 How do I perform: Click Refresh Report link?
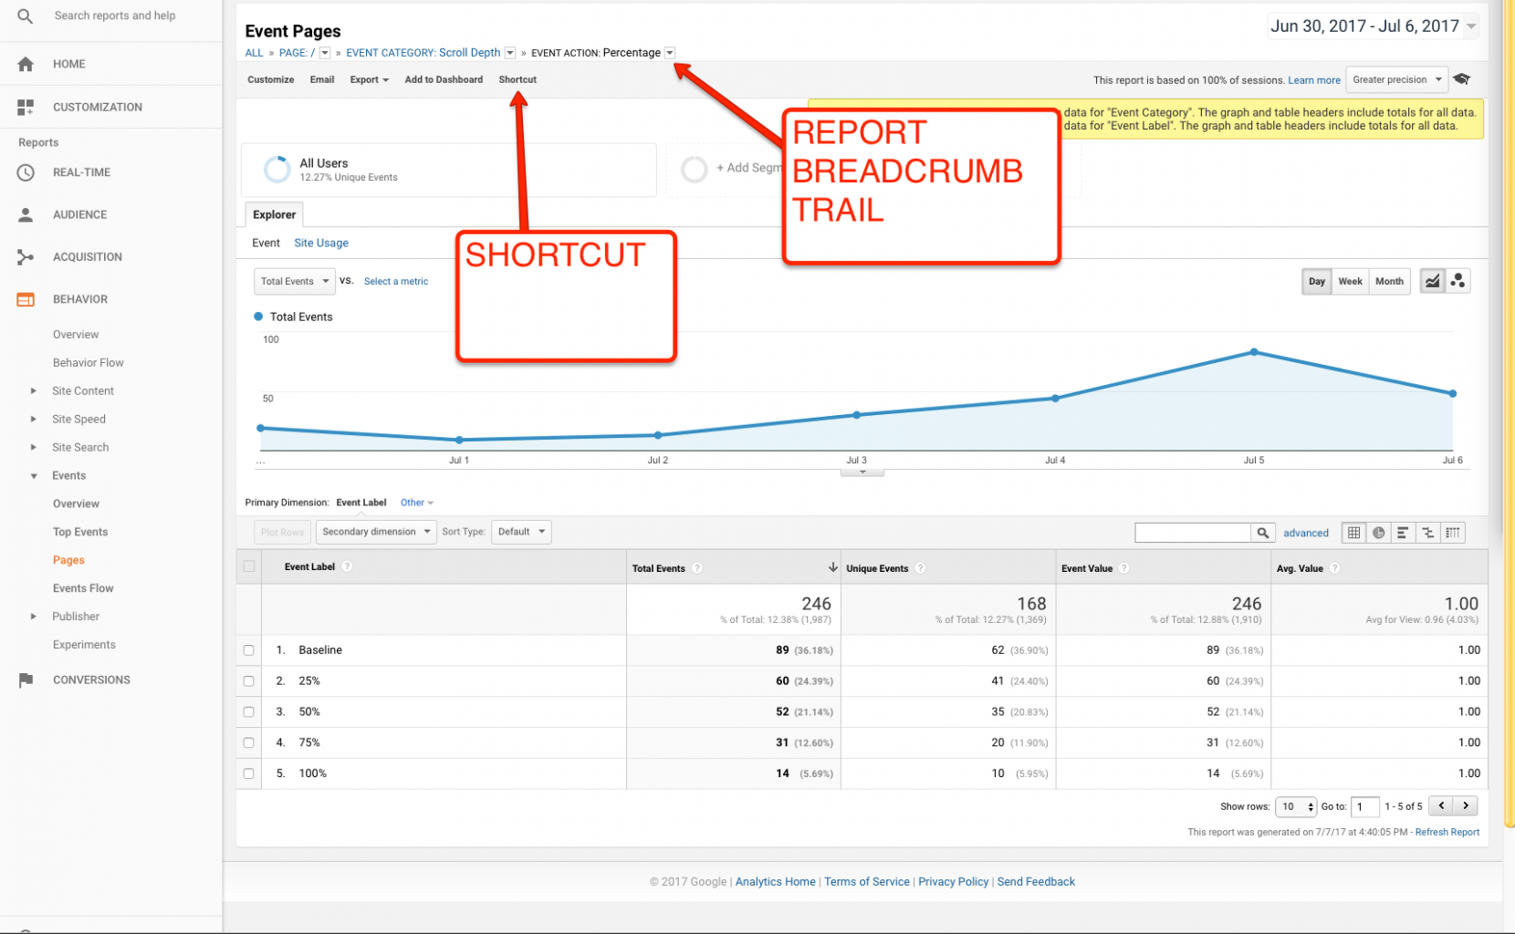click(1447, 832)
